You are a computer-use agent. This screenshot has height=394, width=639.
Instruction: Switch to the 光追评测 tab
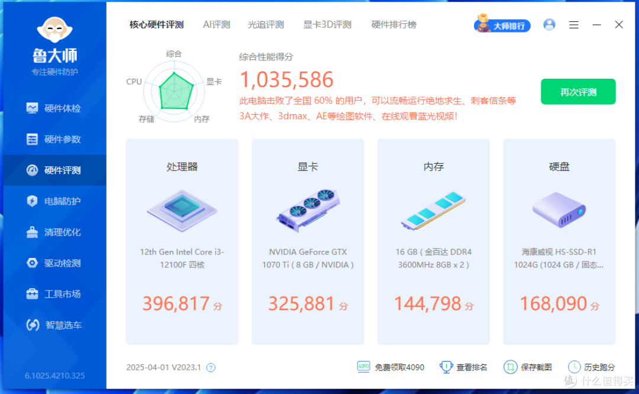click(x=266, y=25)
